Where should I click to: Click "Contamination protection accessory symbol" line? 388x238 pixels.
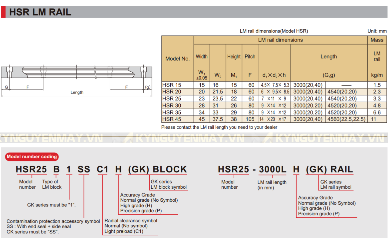pos(53,221)
